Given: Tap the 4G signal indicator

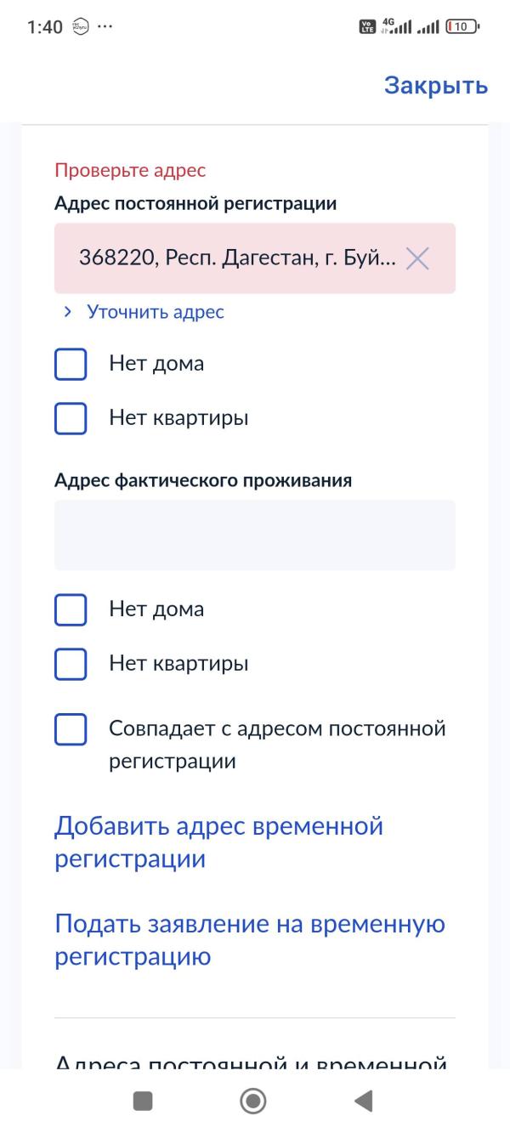Looking at the screenshot, I should 391,28.
